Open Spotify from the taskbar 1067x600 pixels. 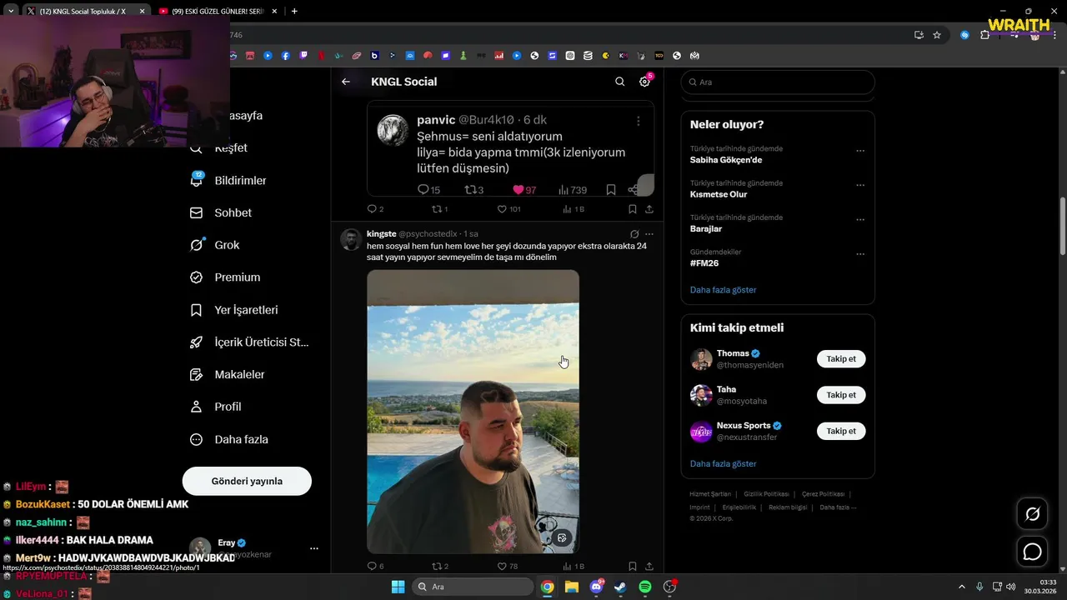644,587
